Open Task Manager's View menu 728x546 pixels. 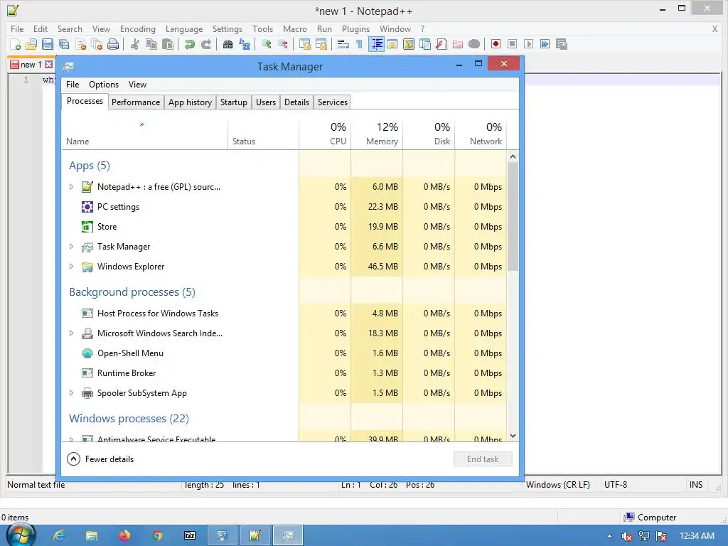(x=137, y=85)
